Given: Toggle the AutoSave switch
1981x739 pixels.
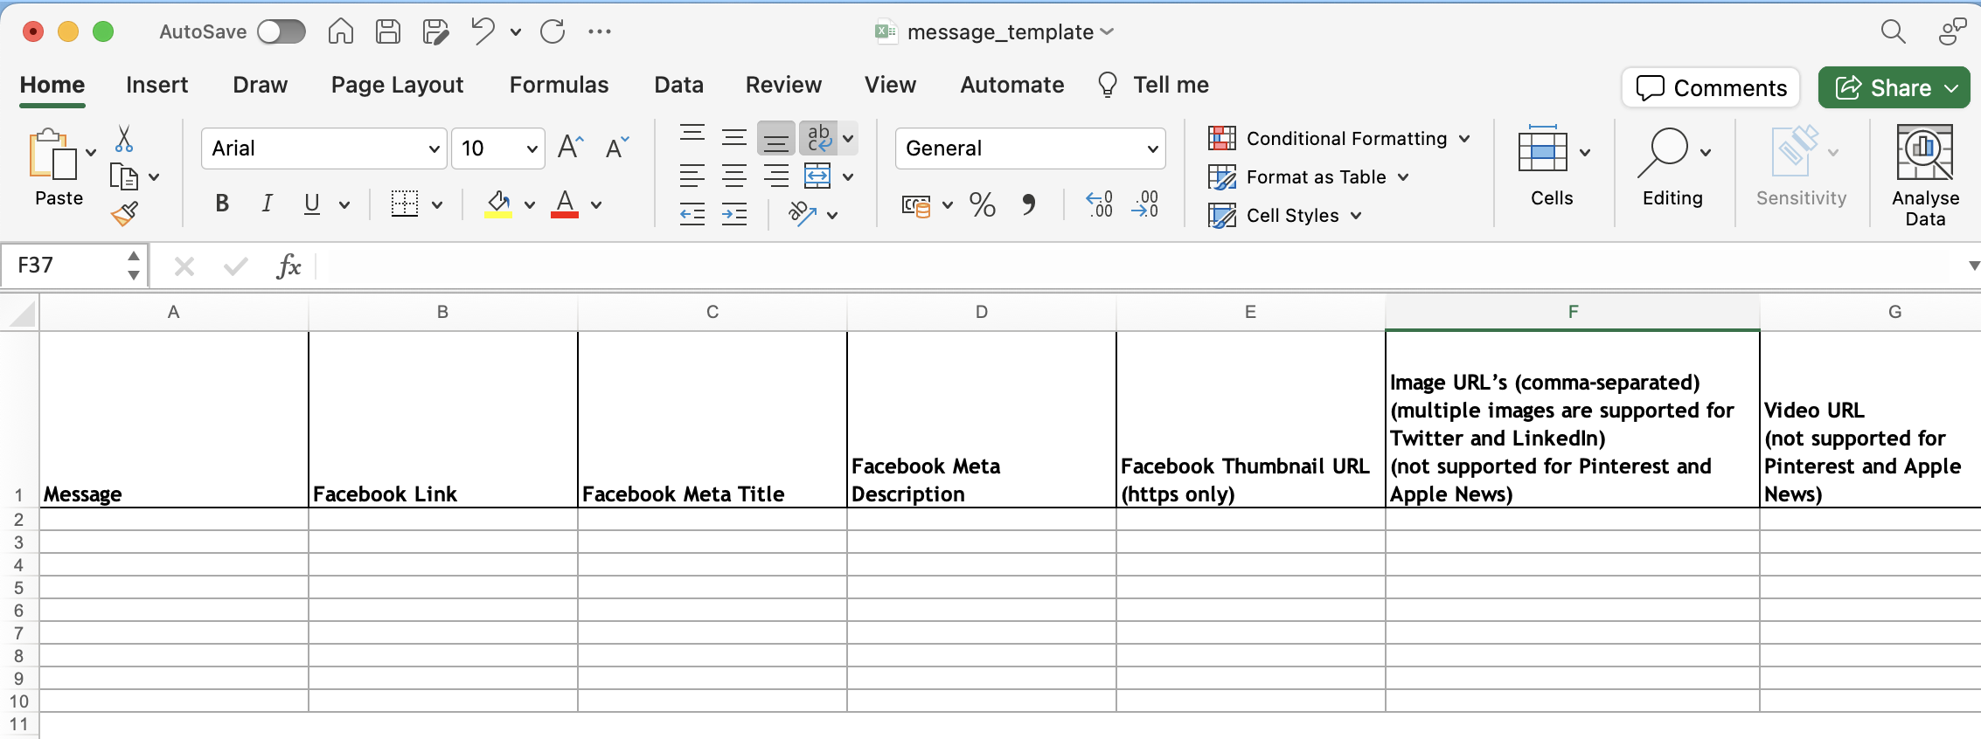Looking at the screenshot, I should pyautogui.click(x=282, y=32).
